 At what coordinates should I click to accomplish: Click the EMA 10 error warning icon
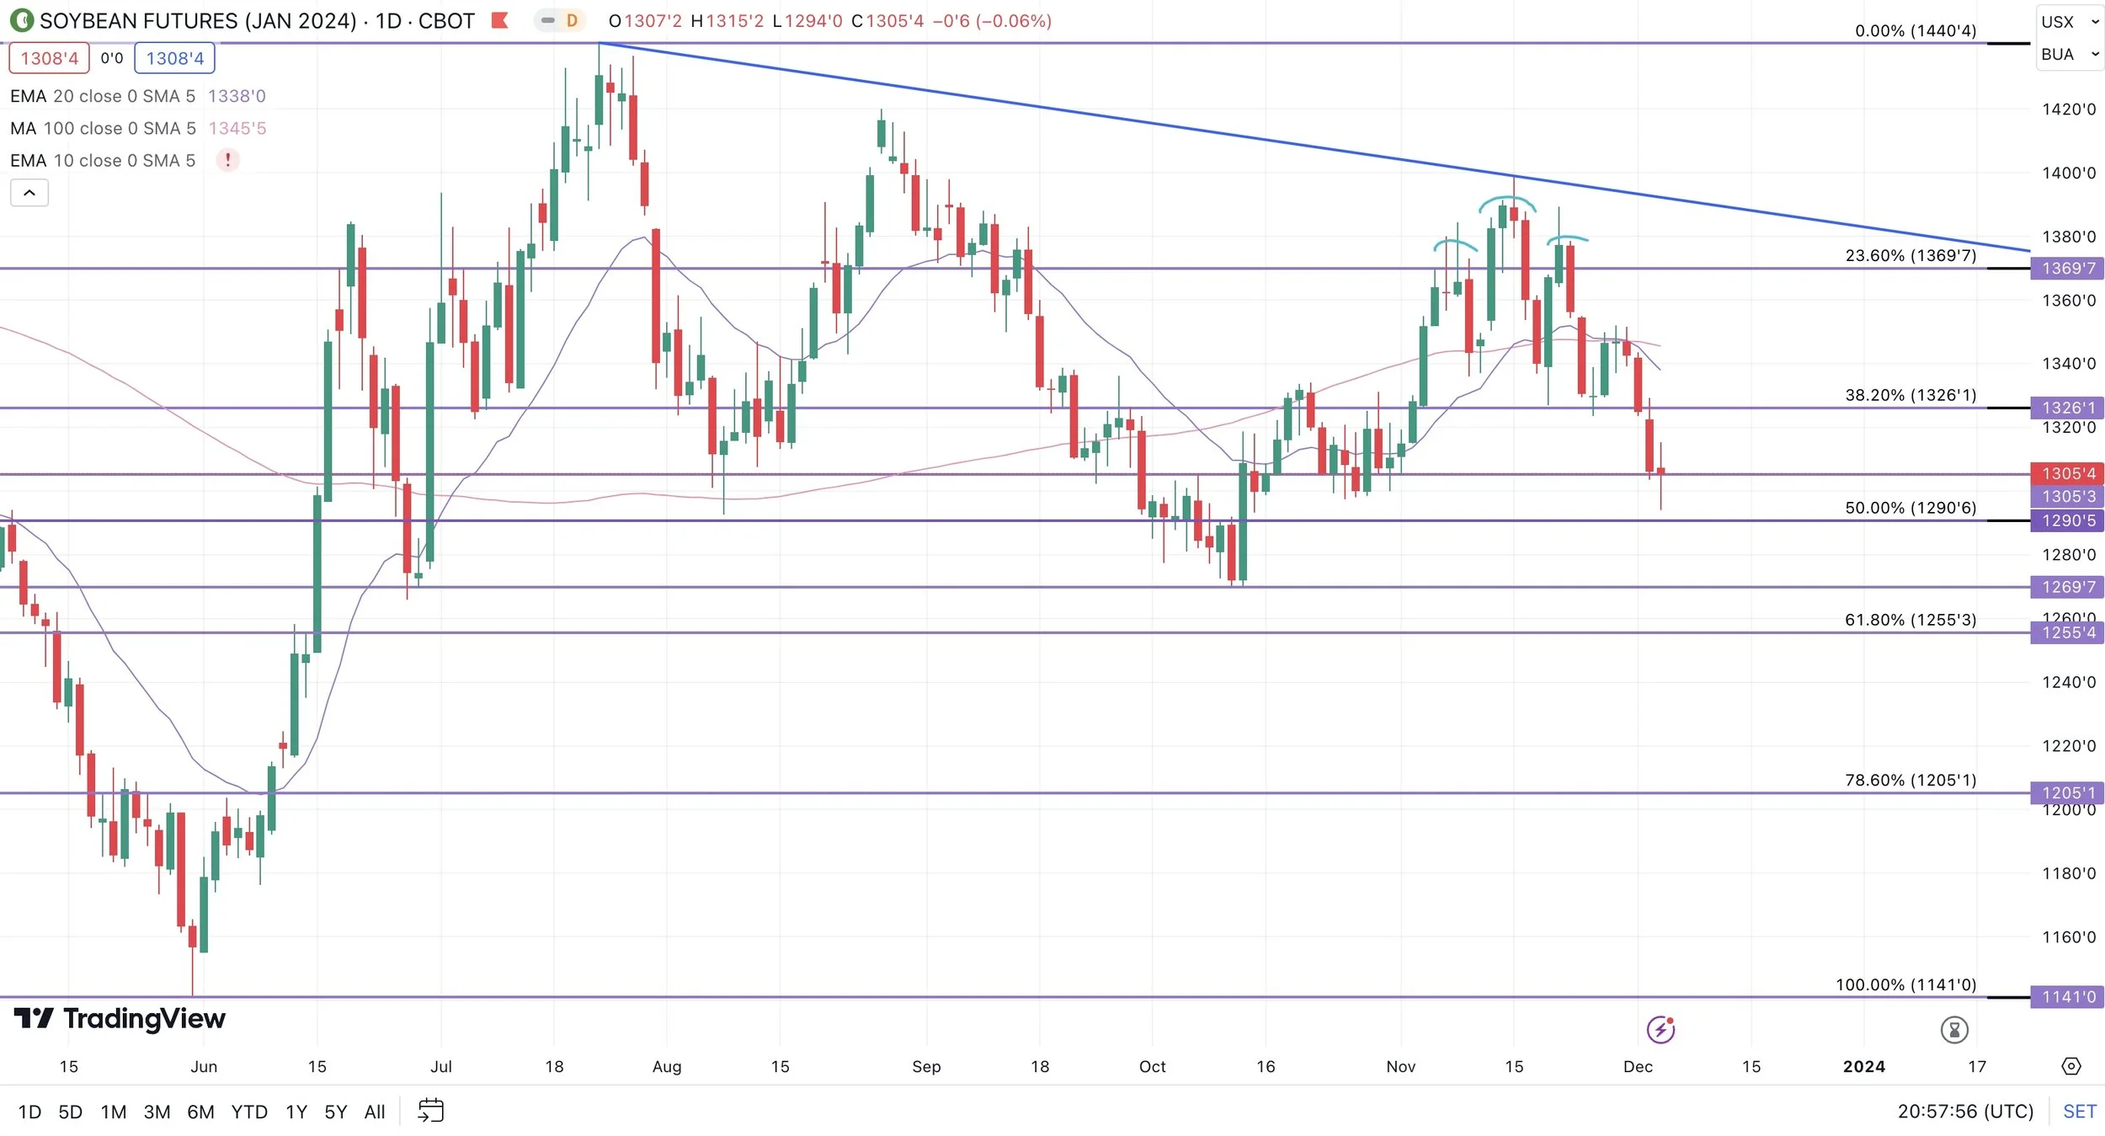click(227, 160)
